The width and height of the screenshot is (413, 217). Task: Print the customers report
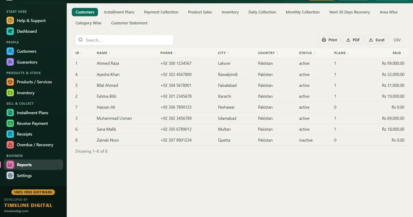(329, 40)
